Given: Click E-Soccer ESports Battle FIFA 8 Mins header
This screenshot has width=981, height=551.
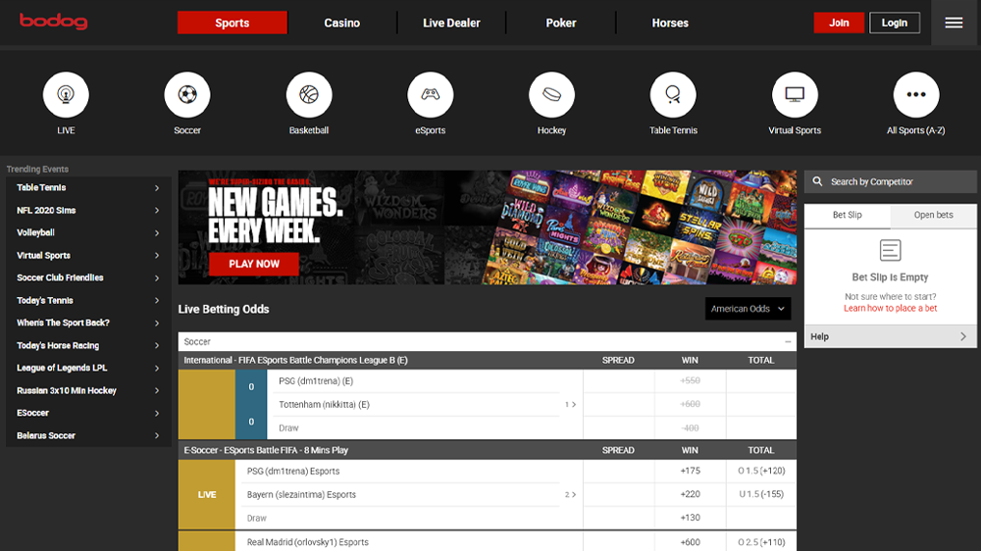Looking at the screenshot, I should (266, 450).
